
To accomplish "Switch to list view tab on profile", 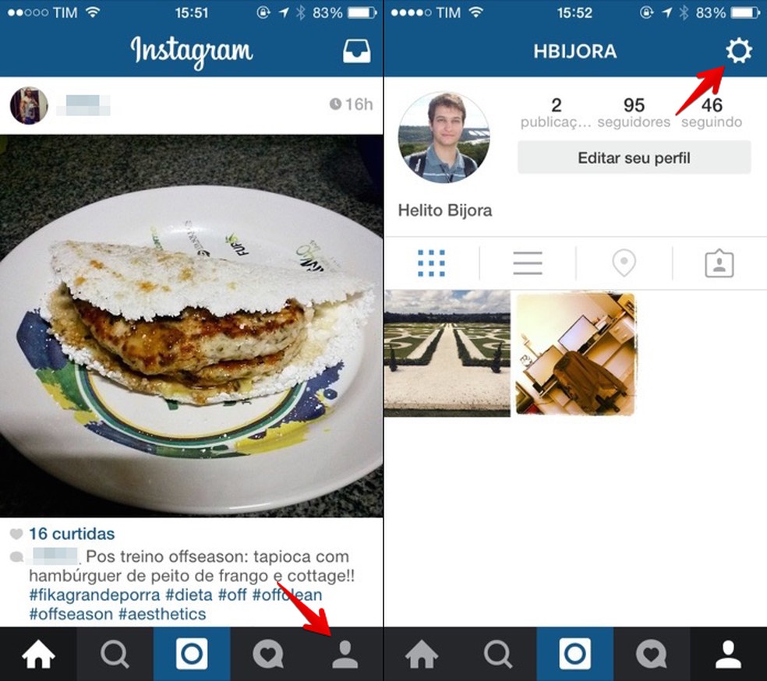I will (x=527, y=263).
